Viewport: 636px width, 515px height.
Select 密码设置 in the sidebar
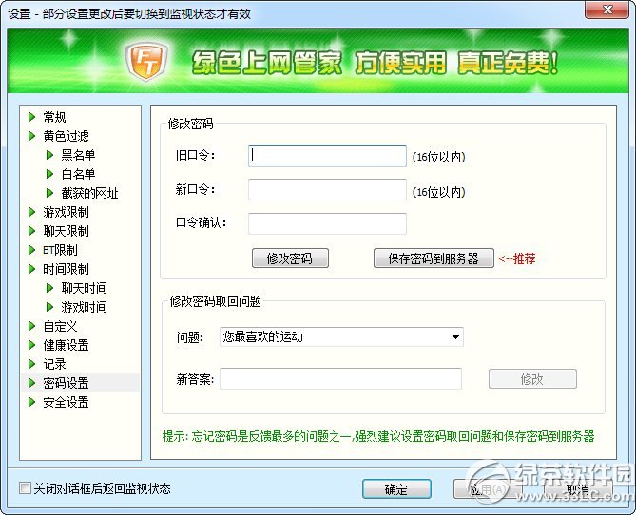[x=66, y=383]
